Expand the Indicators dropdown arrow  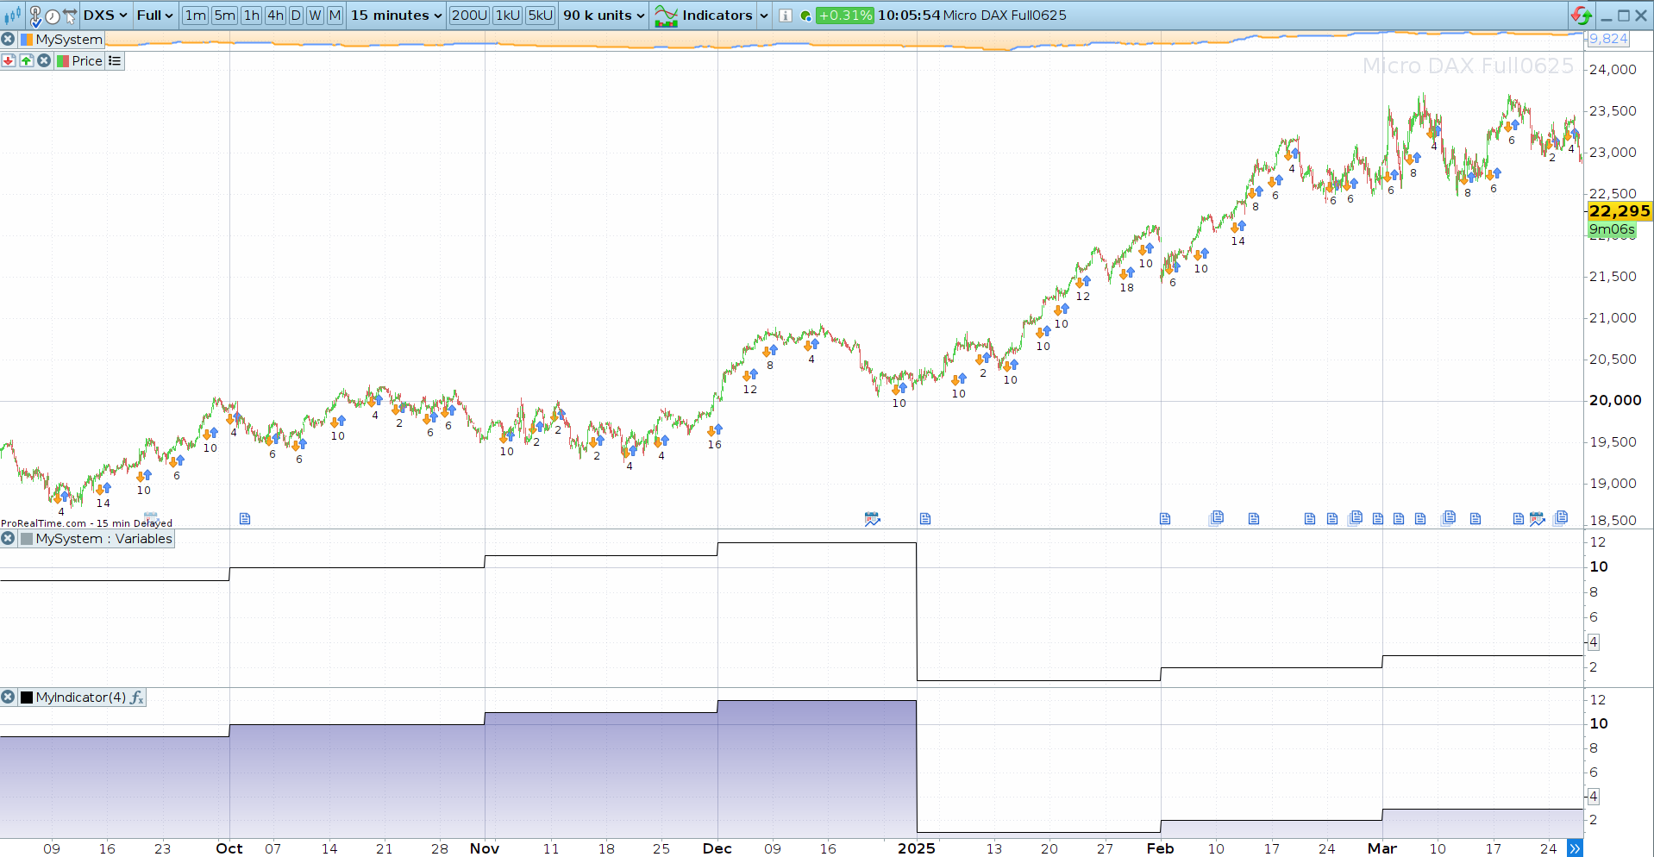click(x=764, y=16)
